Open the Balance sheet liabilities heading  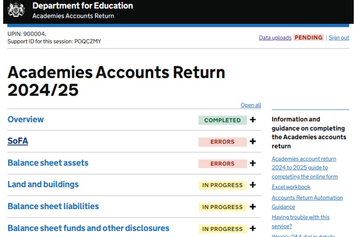tap(53, 206)
